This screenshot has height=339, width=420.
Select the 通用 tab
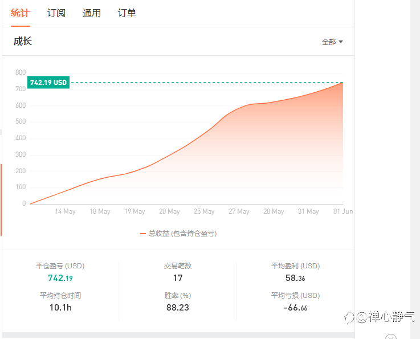click(x=92, y=13)
